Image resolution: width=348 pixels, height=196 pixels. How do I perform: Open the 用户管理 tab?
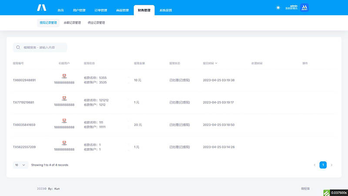[x=79, y=10]
